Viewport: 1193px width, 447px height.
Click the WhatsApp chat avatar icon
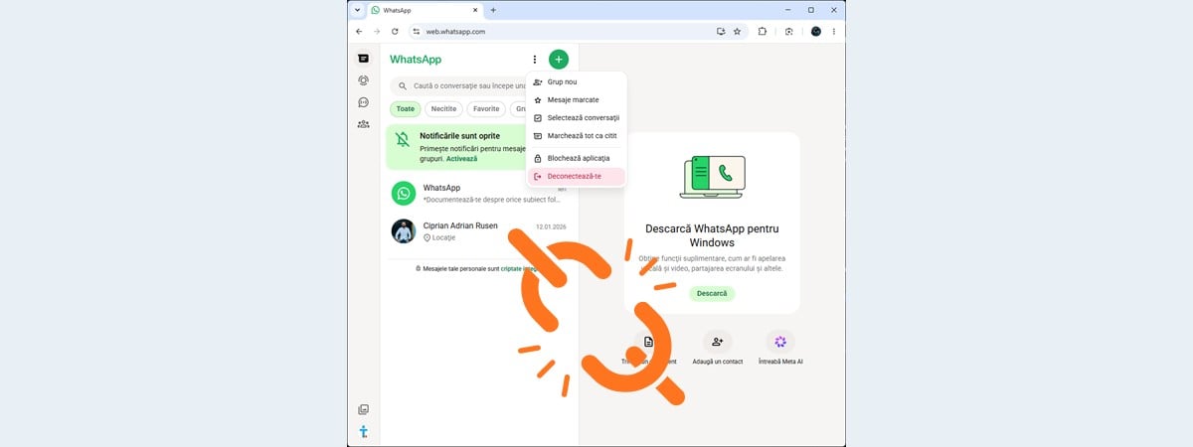[403, 193]
